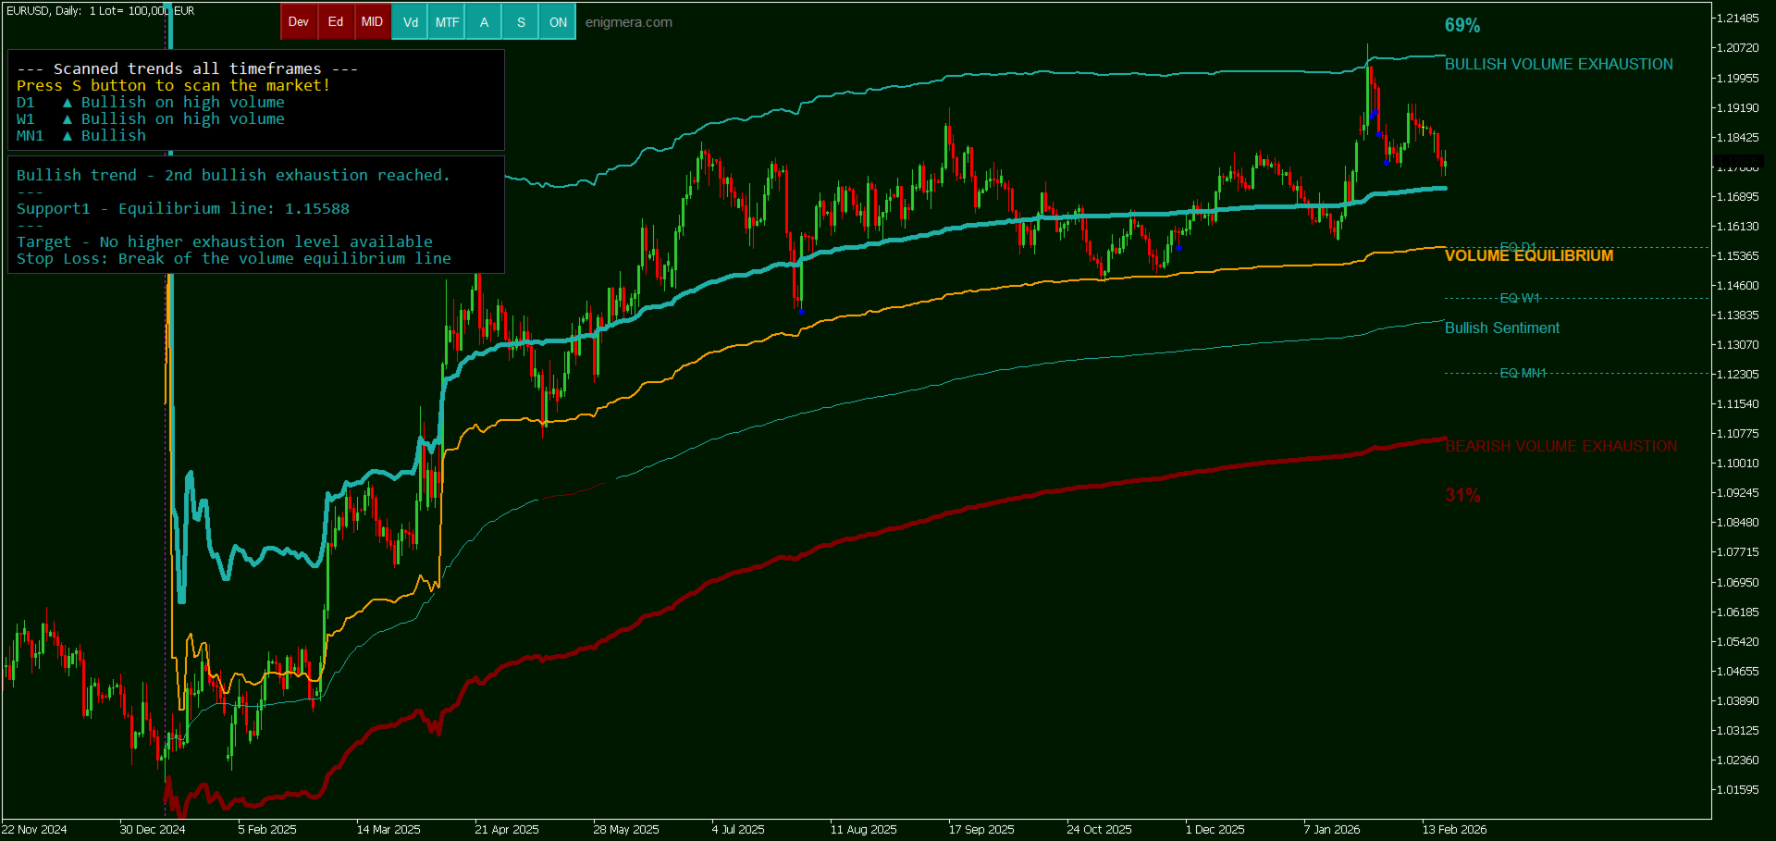Click the A button
The image size is (1776, 841).
point(484,22)
